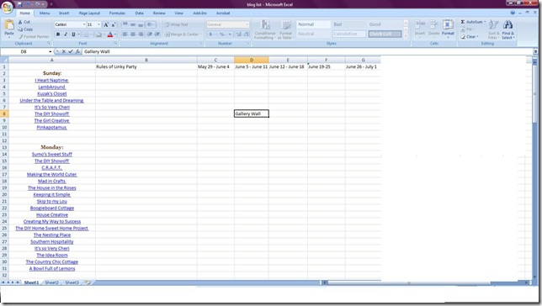Select column D header
Image resolution: width=542 pixels, height=306 pixels.
click(252, 60)
